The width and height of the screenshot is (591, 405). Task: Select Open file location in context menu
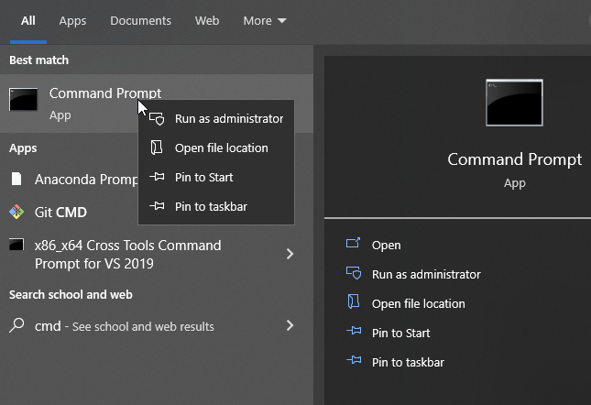click(221, 148)
